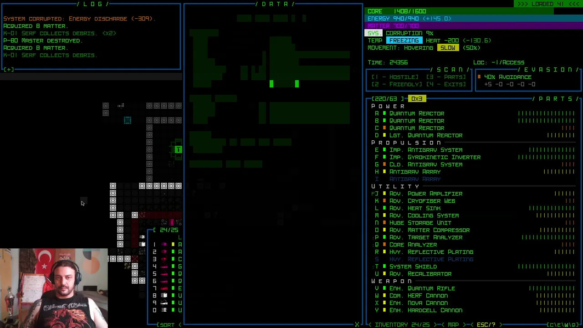
Task: Switch to MAP view selector
Action: [x=453, y=325]
